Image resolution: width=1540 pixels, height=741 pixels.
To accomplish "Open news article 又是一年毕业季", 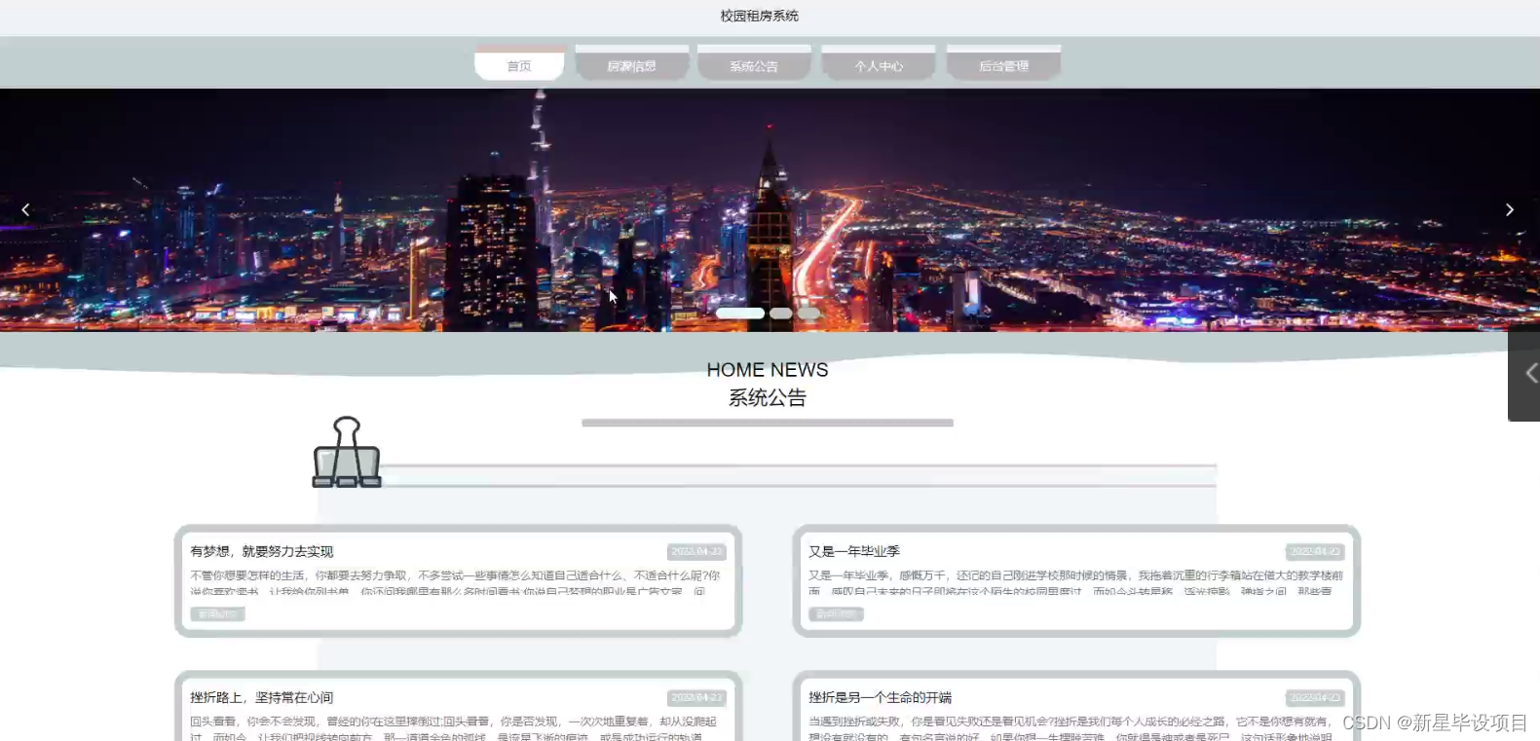I will point(854,551).
